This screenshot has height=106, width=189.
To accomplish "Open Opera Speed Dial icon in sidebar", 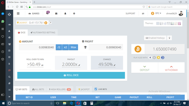I will [x=3, y=29].
